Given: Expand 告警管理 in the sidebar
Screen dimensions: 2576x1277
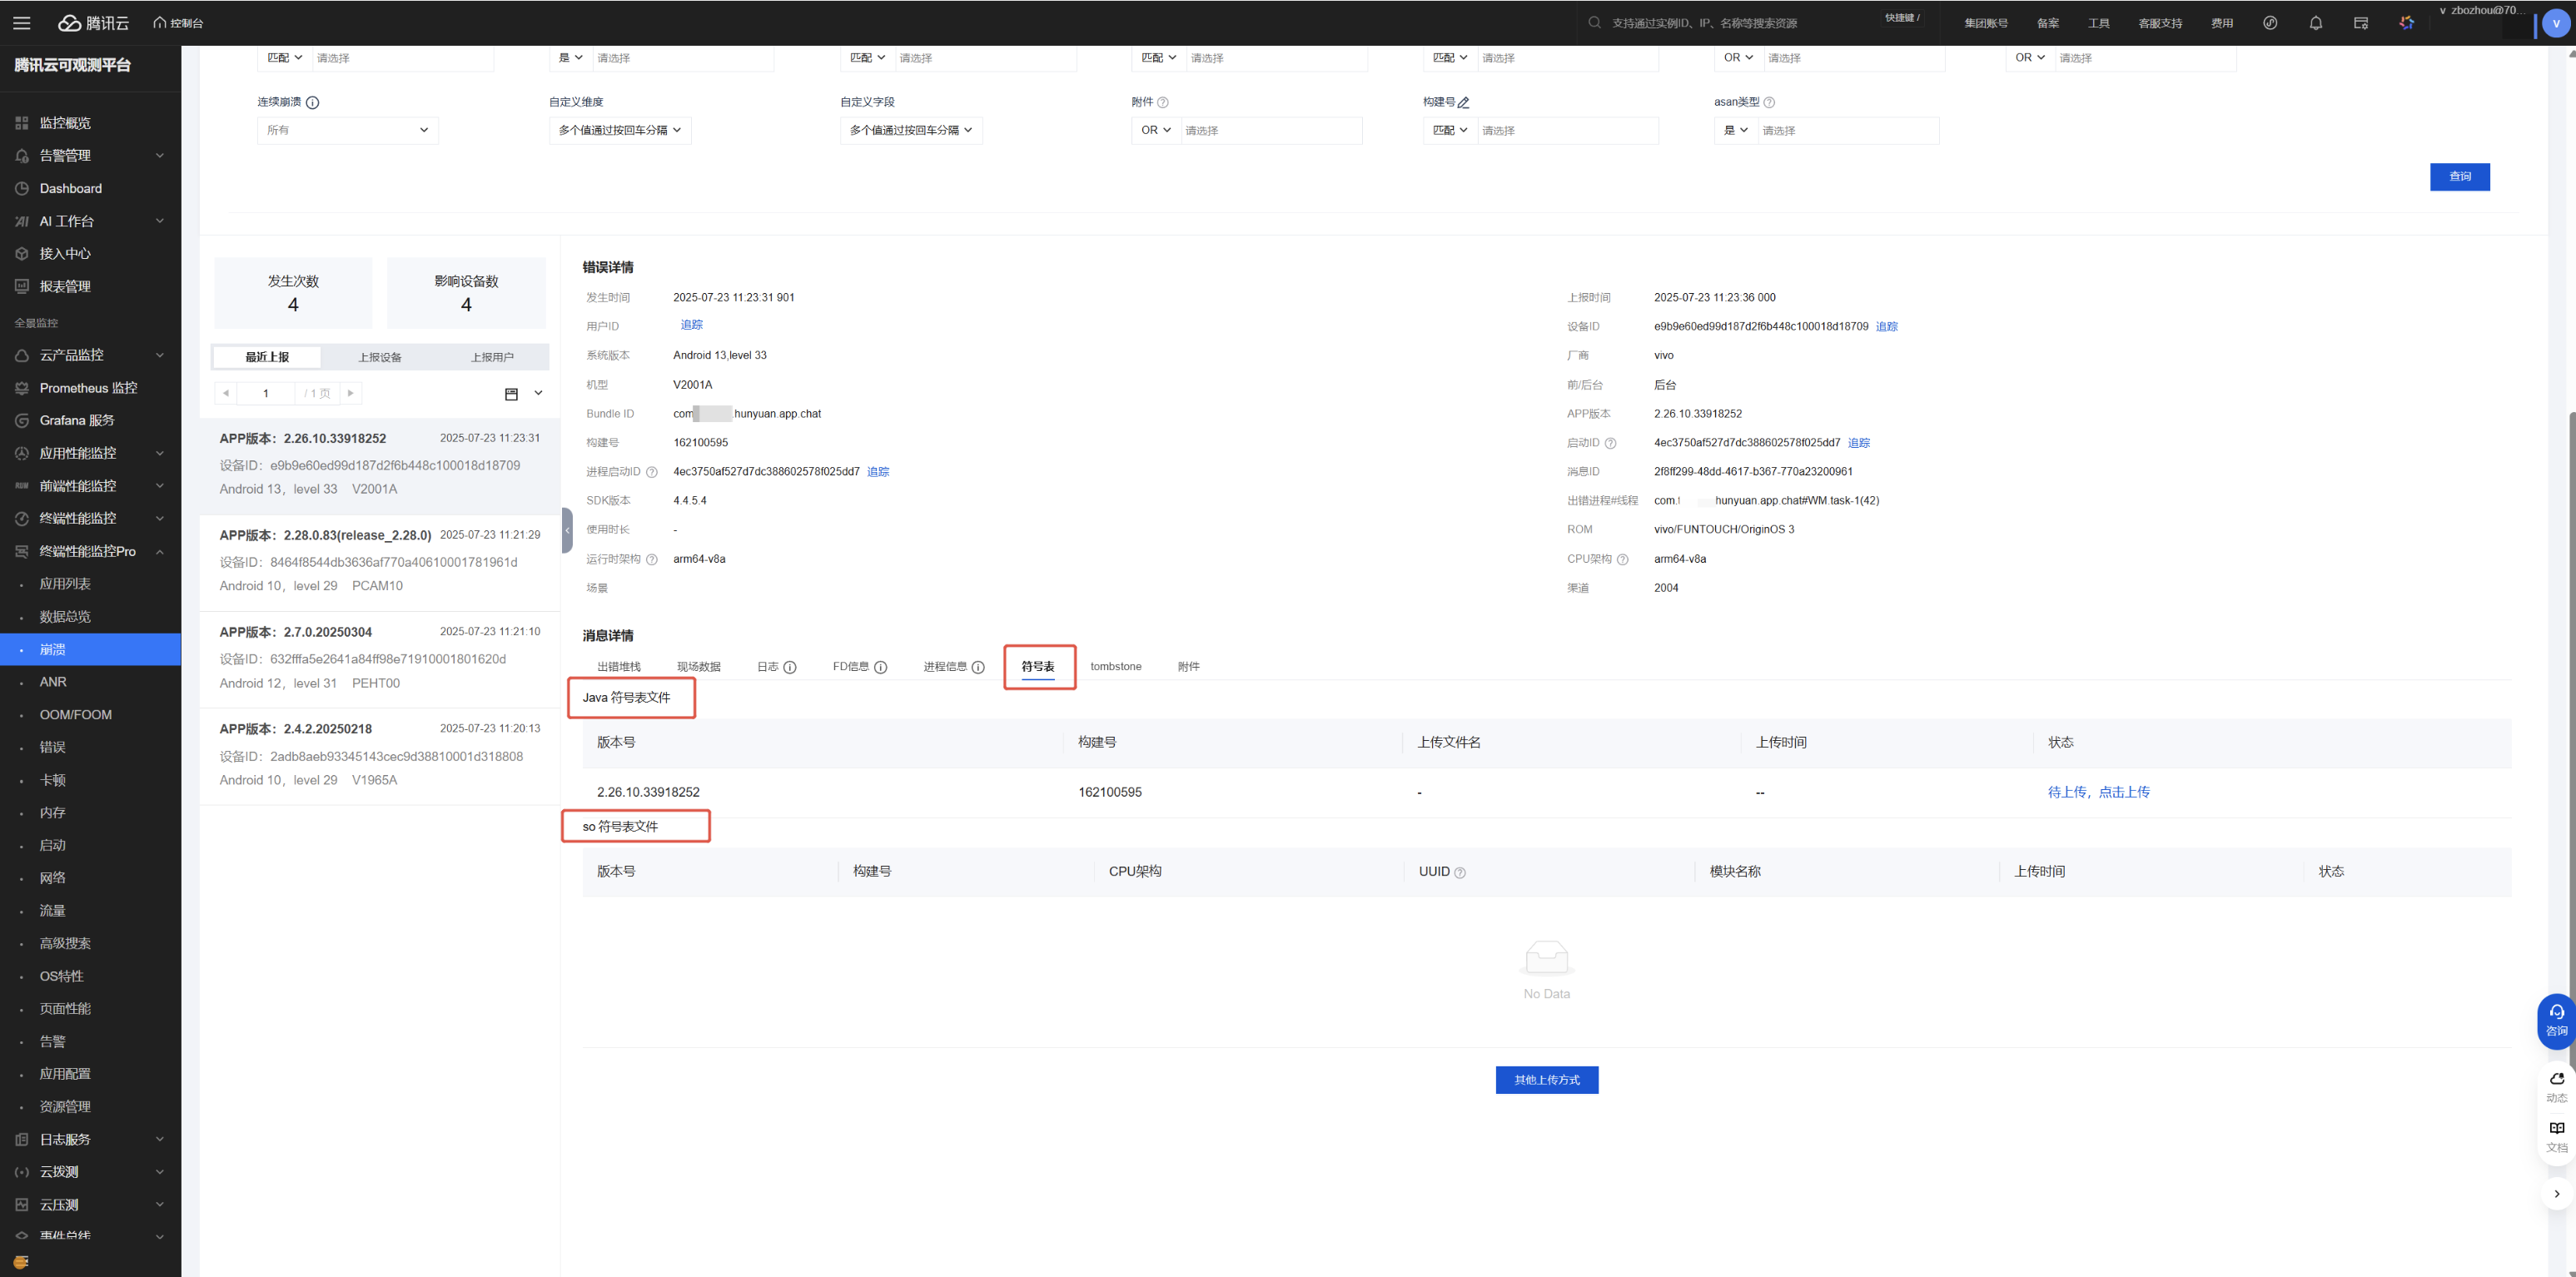Looking at the screenshot, I should (x=90, y=155).
